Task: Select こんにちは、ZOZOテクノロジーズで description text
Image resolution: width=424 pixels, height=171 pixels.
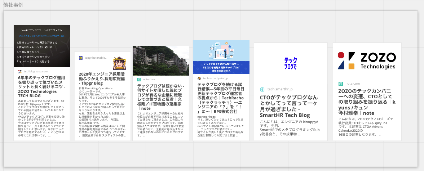Action: click(366, 127)
